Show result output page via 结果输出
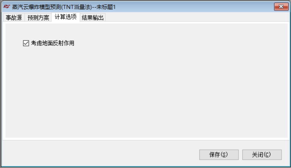The image size is (291, 168). (93, 18)
